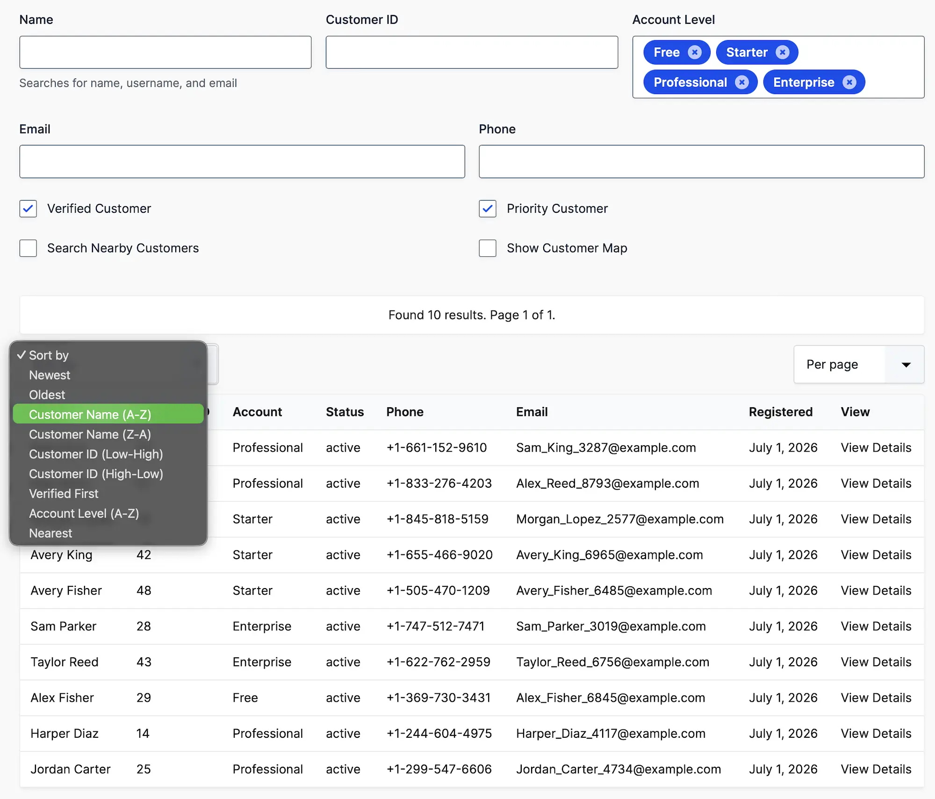Select Oldest in the sort menu
Viewport: 935px width, 799px height.
tap(108, 395)
